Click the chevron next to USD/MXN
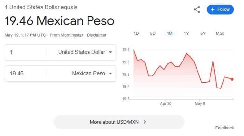 click(x=145, y=122)
